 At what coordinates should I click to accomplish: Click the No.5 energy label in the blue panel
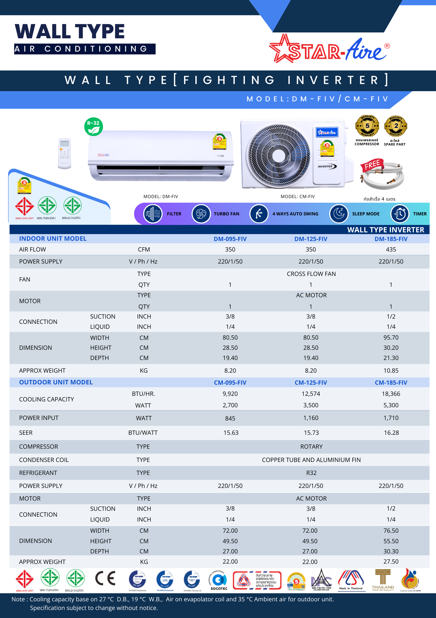coord(24,185)
